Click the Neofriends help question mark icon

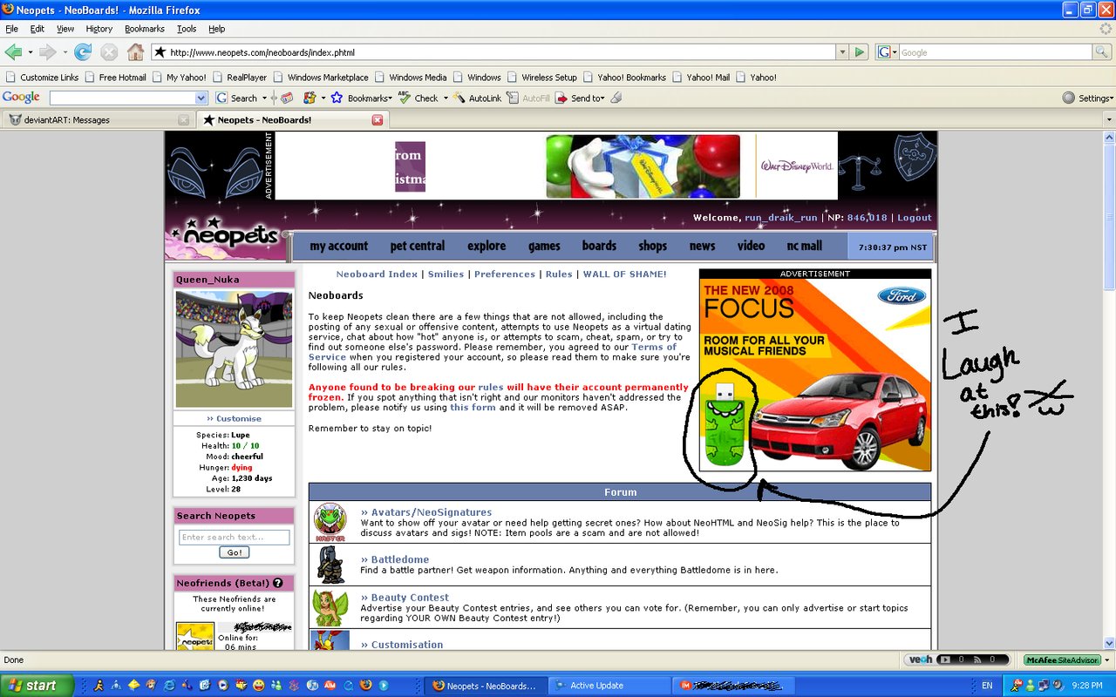(277, 583)
